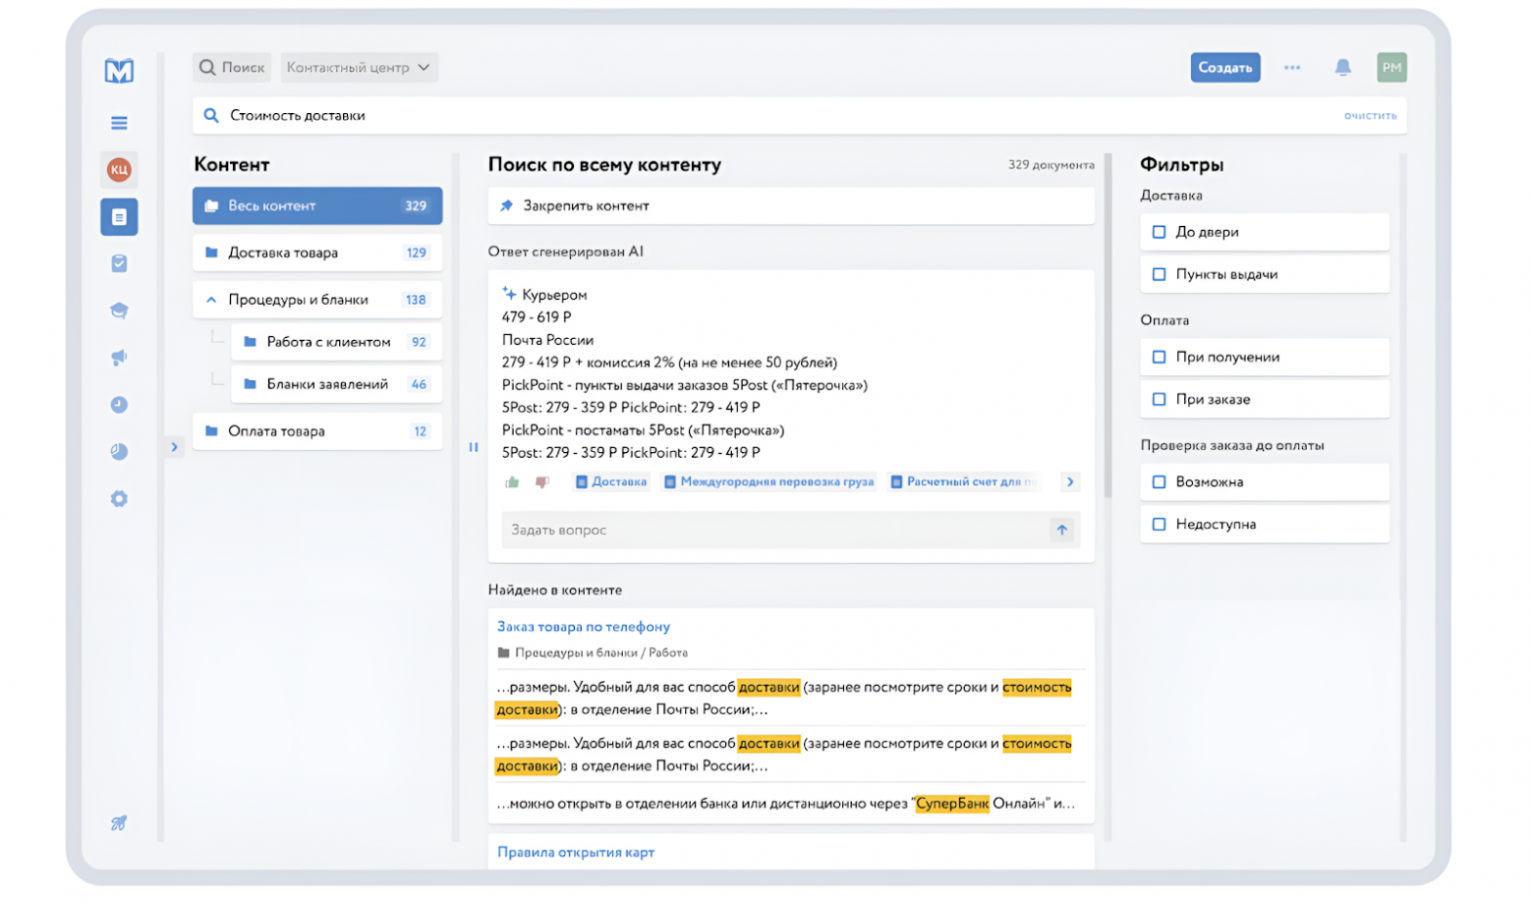Click the thumbs down icon on AI answer
This screenshot has width=1533, height=903.
pyautogui.click(x=541, y=482)
